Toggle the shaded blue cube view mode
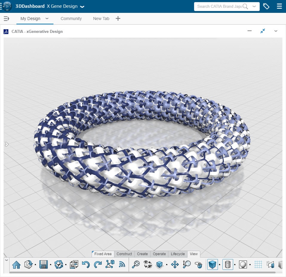286x277 pixels. pos(212,264)
